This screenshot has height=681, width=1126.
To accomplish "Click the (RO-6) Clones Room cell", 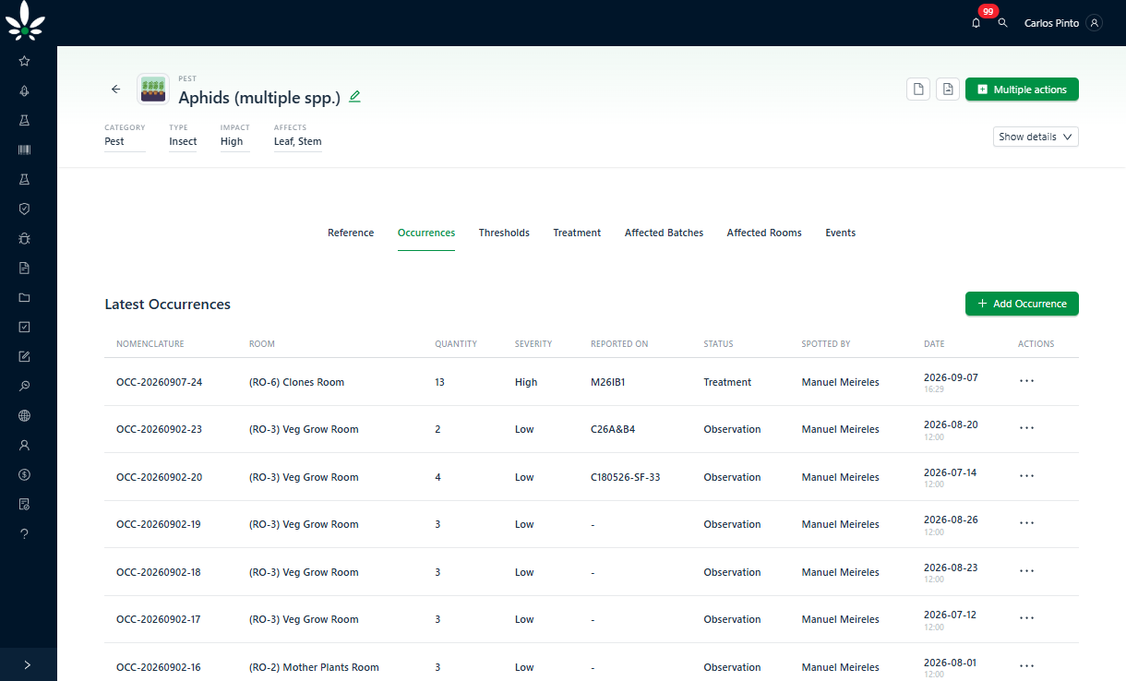I will (296, 382).
